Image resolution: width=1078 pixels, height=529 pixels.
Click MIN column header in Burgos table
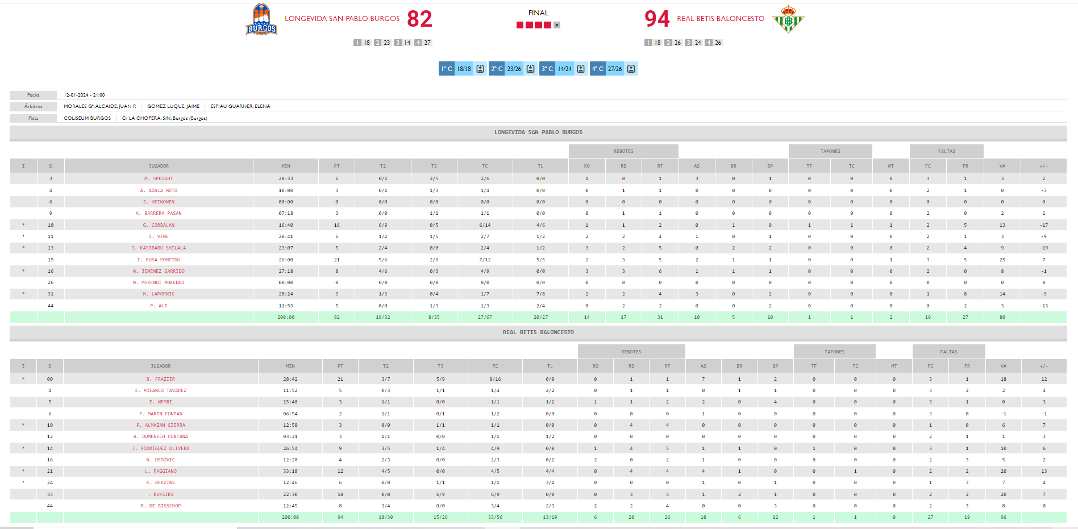pos(286,166)
